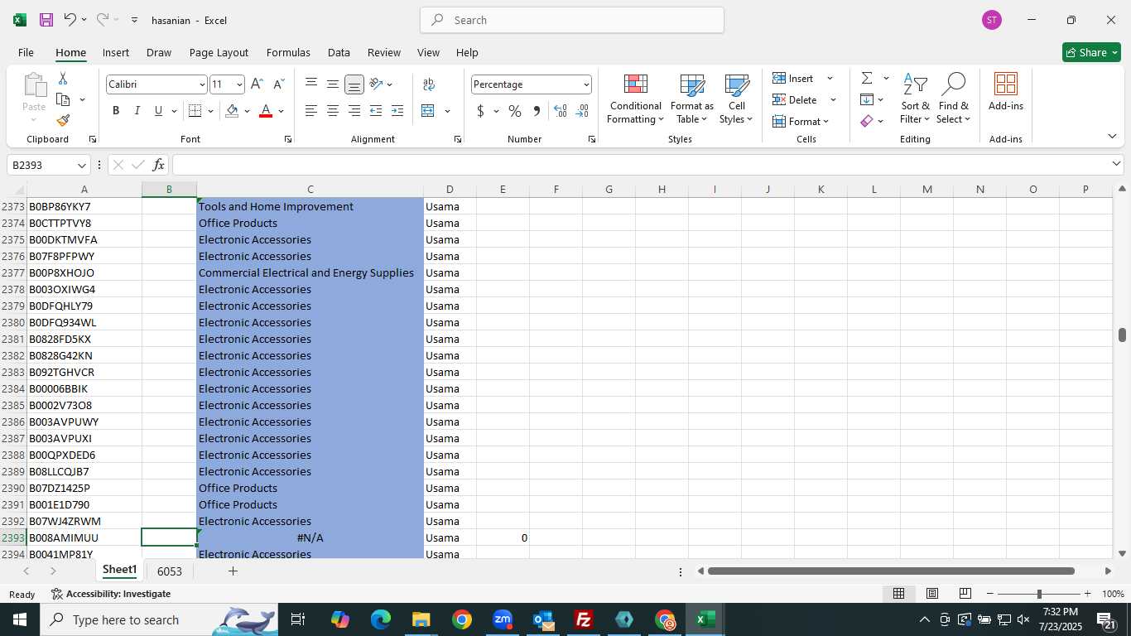Image resolution: width=1131 pixels, height=636 pixels.
Task: Apply Percent Style format
Action: tap(515, 111)
